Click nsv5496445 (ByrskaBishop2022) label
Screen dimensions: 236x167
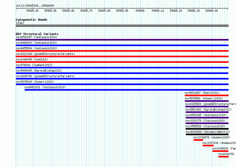pos(39,71)
